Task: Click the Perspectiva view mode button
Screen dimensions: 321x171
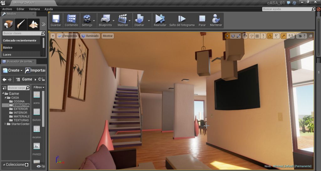Action: pos(68,36)
